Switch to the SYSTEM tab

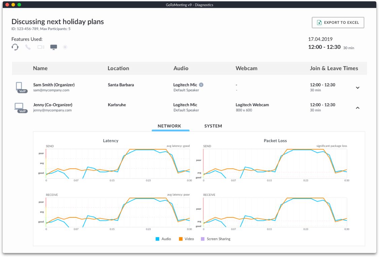click(x=213, y=126)
